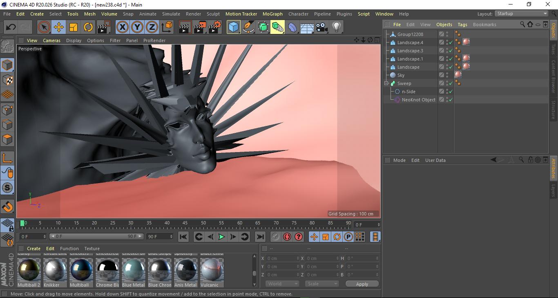Open the Layout Startup dropdown
This screenshot has height=298, width=558.
point(522,13)
